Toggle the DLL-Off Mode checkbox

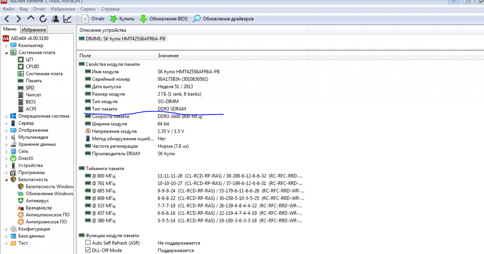88,250
